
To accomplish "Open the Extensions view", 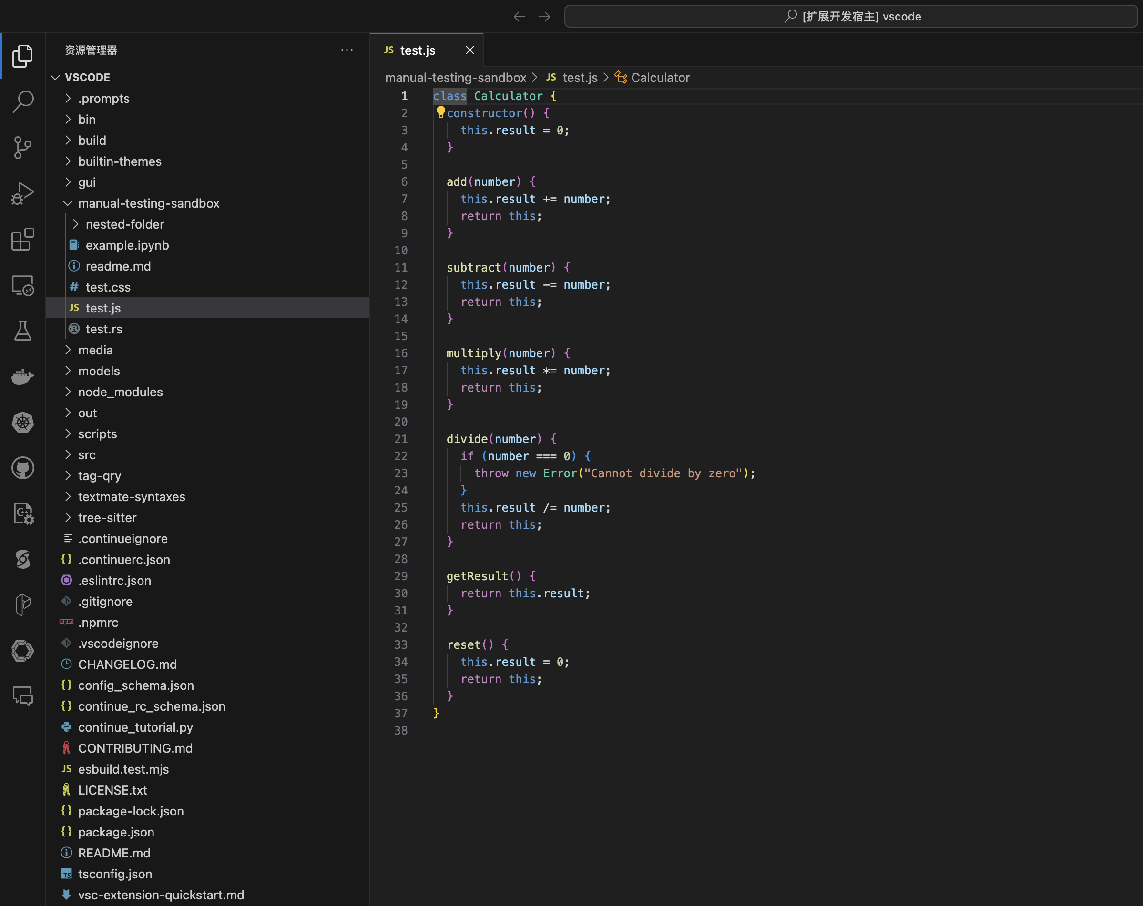I will (x=22, y=240).
